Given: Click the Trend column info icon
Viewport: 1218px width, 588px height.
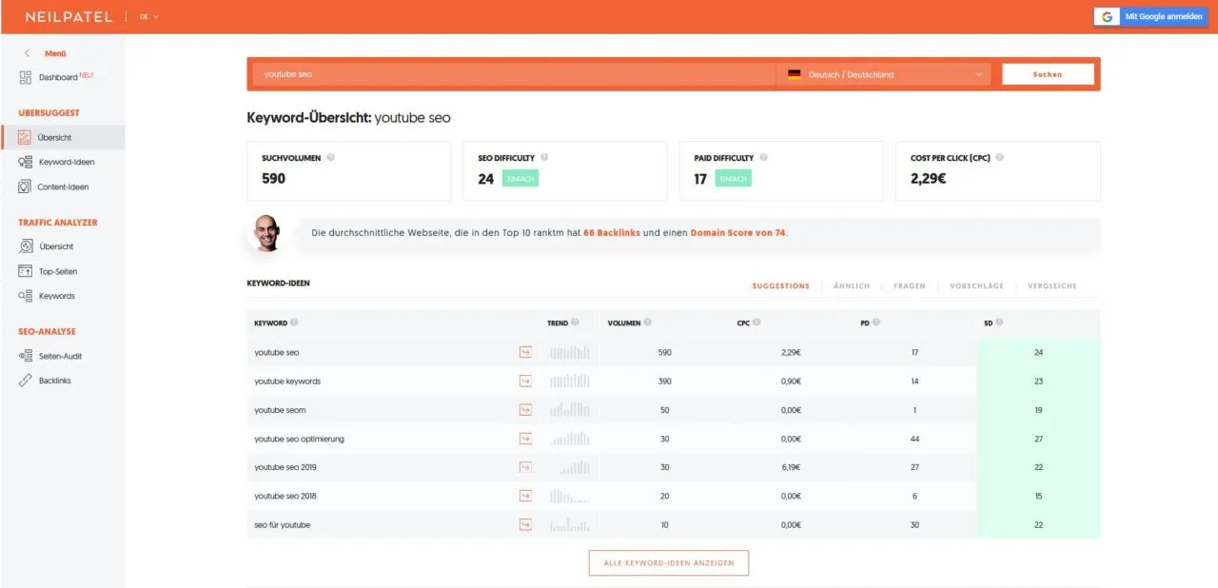Looking at the screenshot, I should click(575, 323).
